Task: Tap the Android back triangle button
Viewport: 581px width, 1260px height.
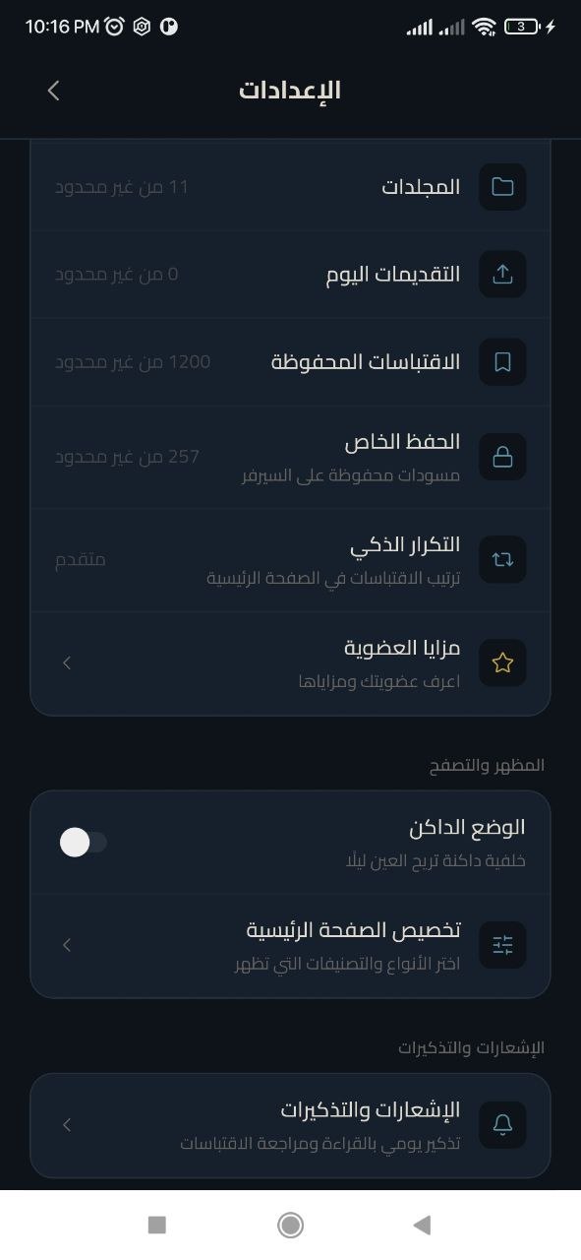Action: [423, 1225]
